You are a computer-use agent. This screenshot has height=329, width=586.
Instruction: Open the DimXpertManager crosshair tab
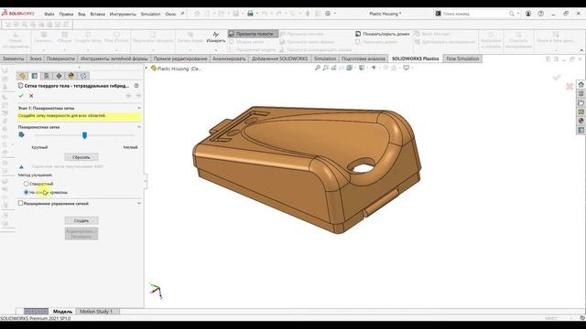tap(59, 76)
